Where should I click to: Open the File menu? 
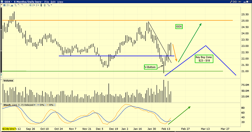click(47, 2)
